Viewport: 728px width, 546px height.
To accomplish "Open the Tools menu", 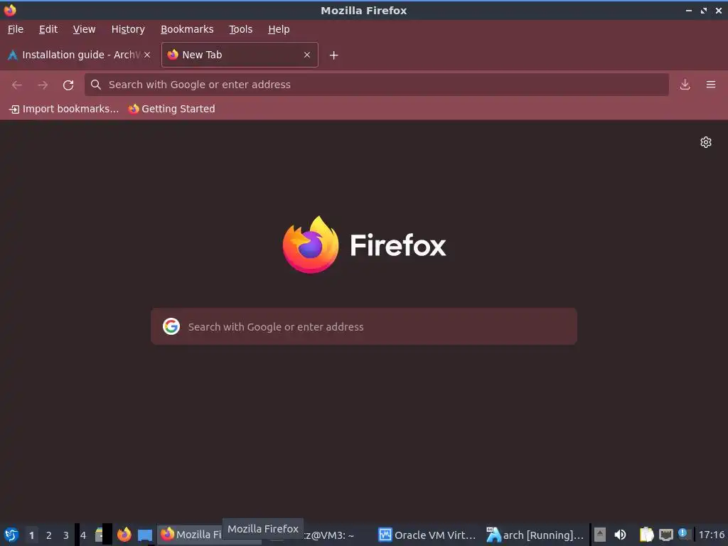I will point(240,29).
